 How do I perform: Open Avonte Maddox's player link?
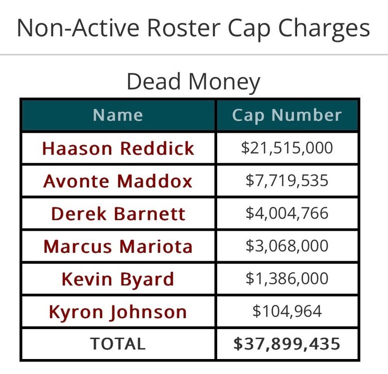(118, 181)
